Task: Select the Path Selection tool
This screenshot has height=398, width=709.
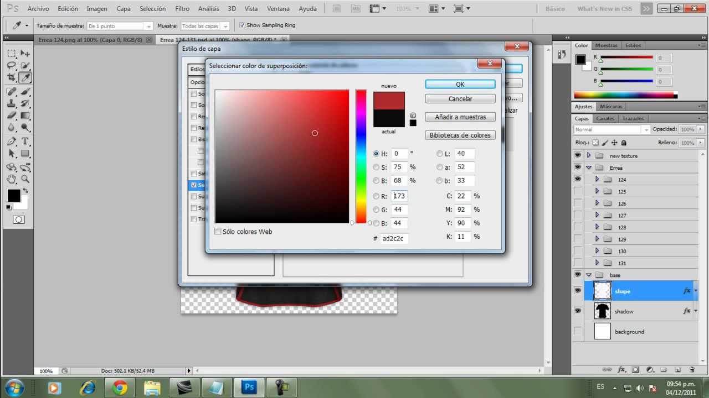Action: coord(12,154)
